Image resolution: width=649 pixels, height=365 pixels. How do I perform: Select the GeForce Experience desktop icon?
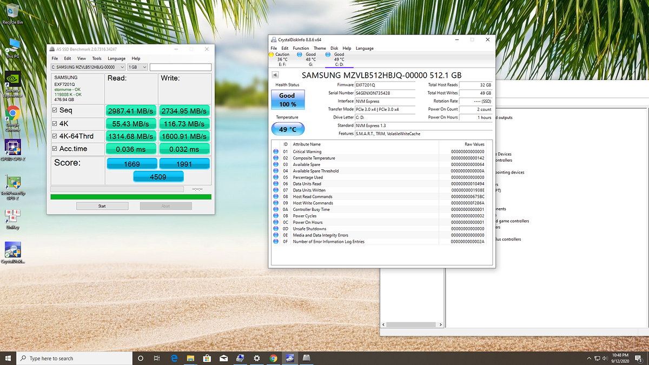tap(12, 84)
